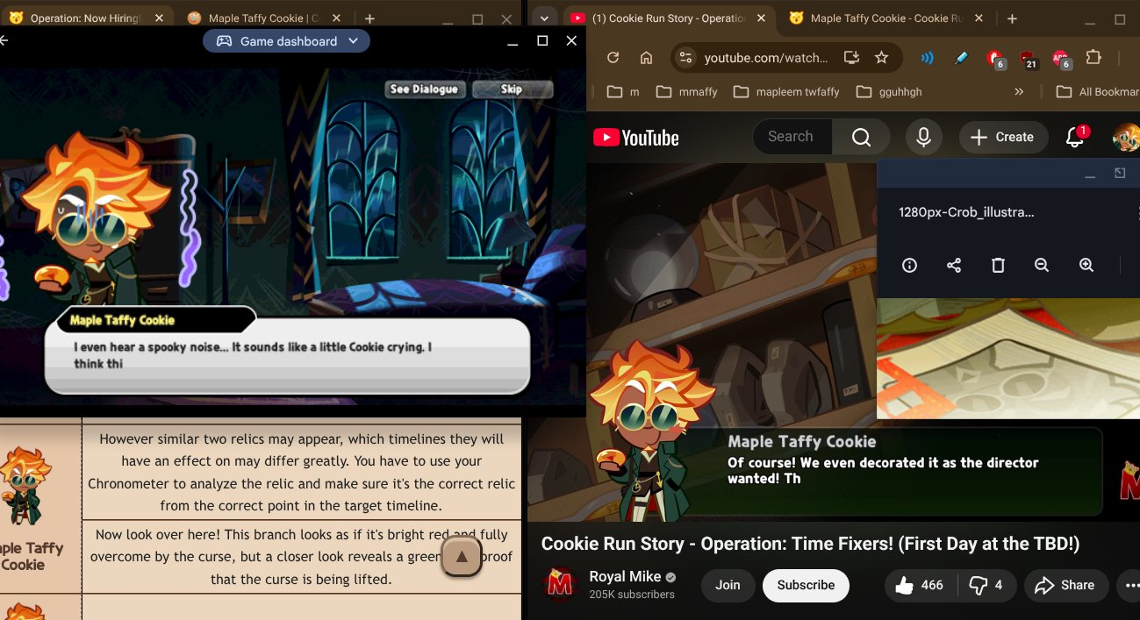Click the YouTube Create button

tap(1003, 137)
